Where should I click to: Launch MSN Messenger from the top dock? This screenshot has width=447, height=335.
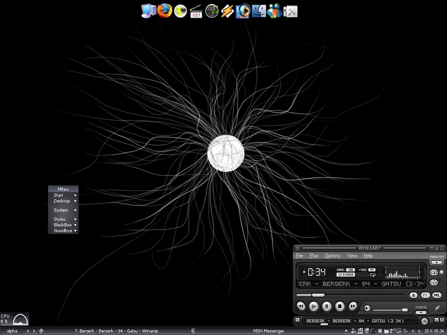click(x=274, y=11)
